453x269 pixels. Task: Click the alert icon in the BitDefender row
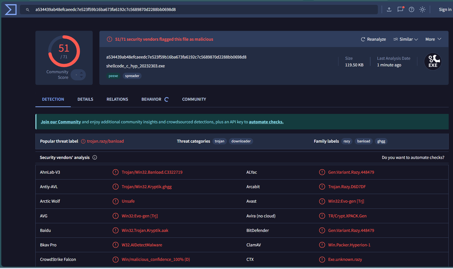[x=322, y=230]
